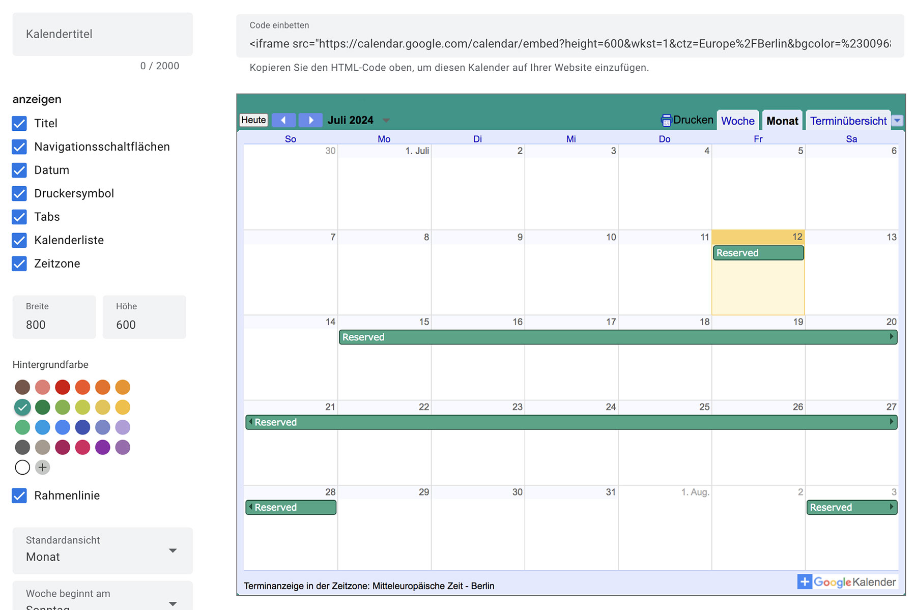Click the Drucken printer icon
The width and height of the screenshot is (916, 610).
(666, 121)
